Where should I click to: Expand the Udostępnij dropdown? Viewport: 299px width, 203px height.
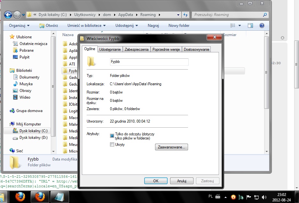pos(127,26)
